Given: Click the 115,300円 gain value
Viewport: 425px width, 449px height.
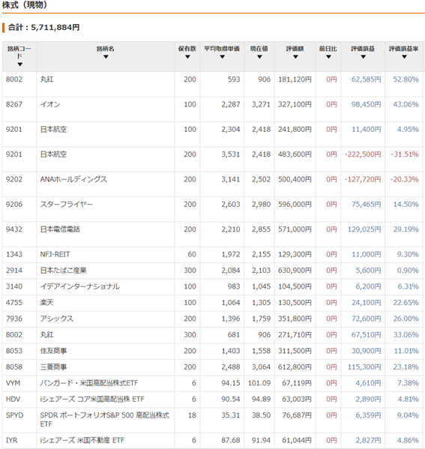Looking at the screenshot, I should 364,367.
